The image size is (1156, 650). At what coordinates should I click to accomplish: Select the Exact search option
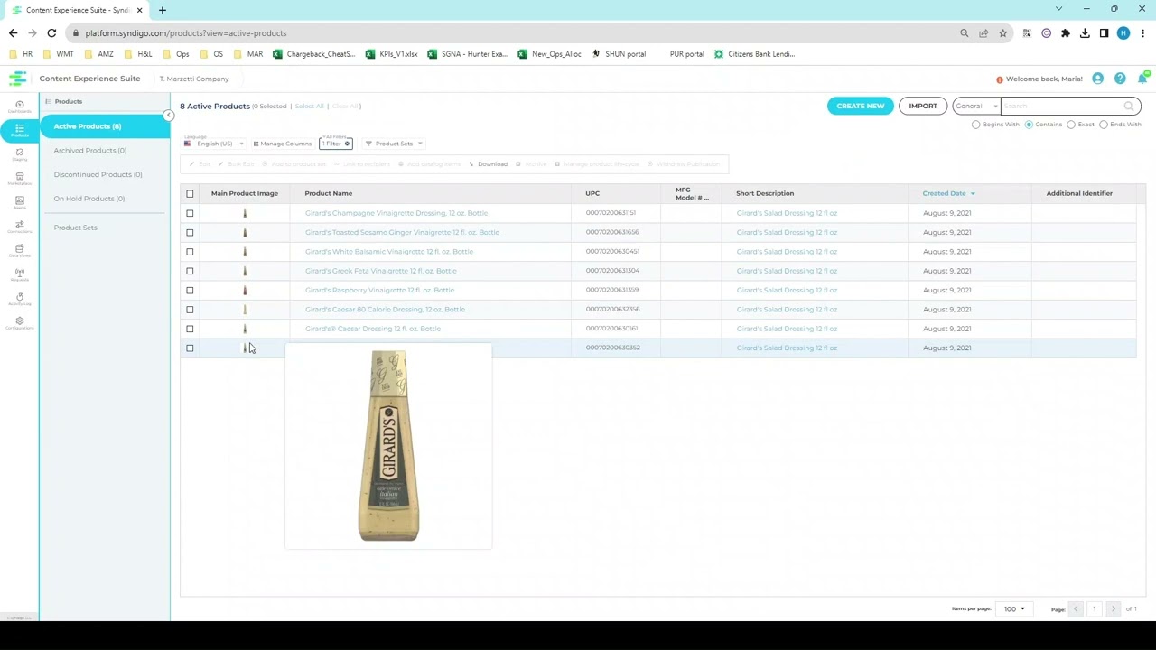pyautogui.click(x=1071, y=125)
